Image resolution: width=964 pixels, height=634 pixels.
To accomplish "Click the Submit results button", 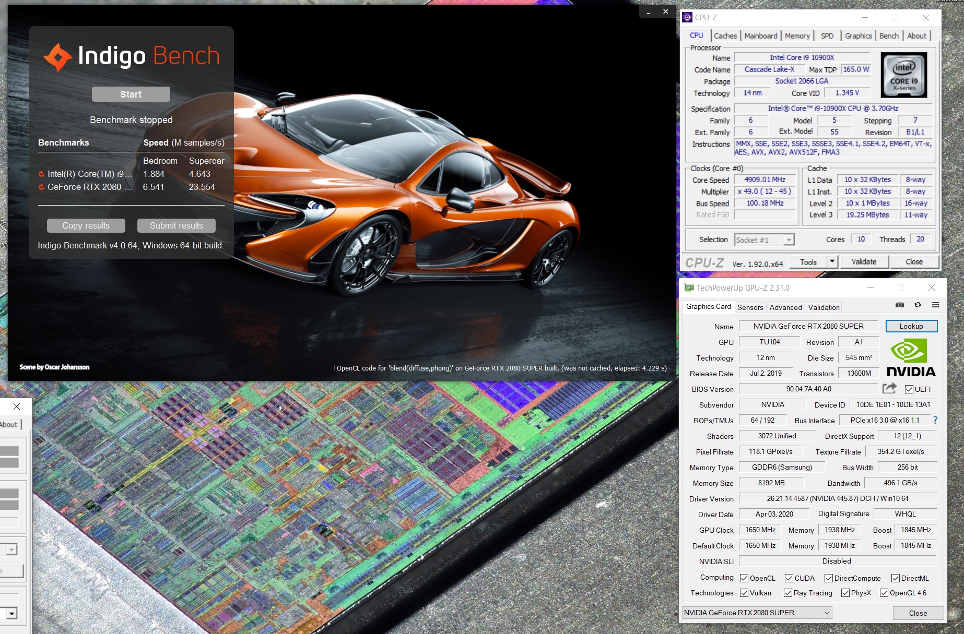I will (x=177, y=225).
